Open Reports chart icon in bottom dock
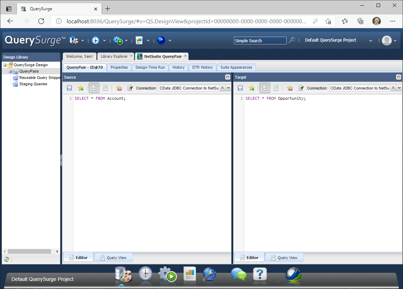Screen dimensions: 403x289 click(190, 274)
